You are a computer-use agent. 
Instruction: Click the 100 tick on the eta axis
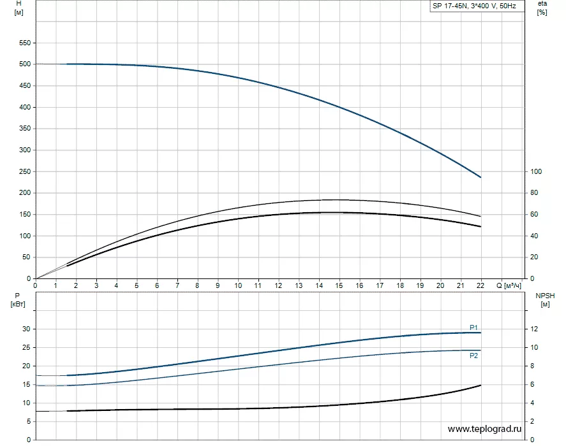point(536,171)
